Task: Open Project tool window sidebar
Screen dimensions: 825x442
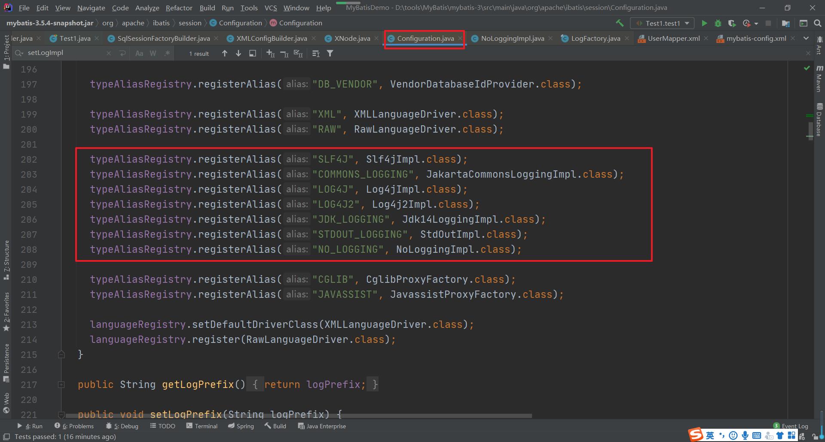Action: point(6,51)
